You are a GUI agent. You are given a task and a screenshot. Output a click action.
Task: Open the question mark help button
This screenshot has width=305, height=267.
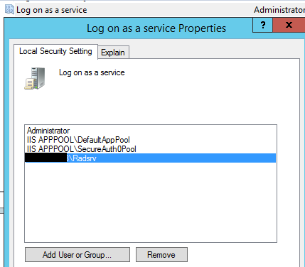coord(262,25)
